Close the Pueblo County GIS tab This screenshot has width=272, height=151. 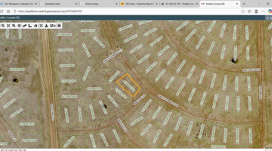coord(237,4)
